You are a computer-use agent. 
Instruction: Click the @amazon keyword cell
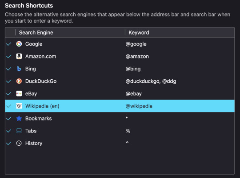[x=137, y=56]
